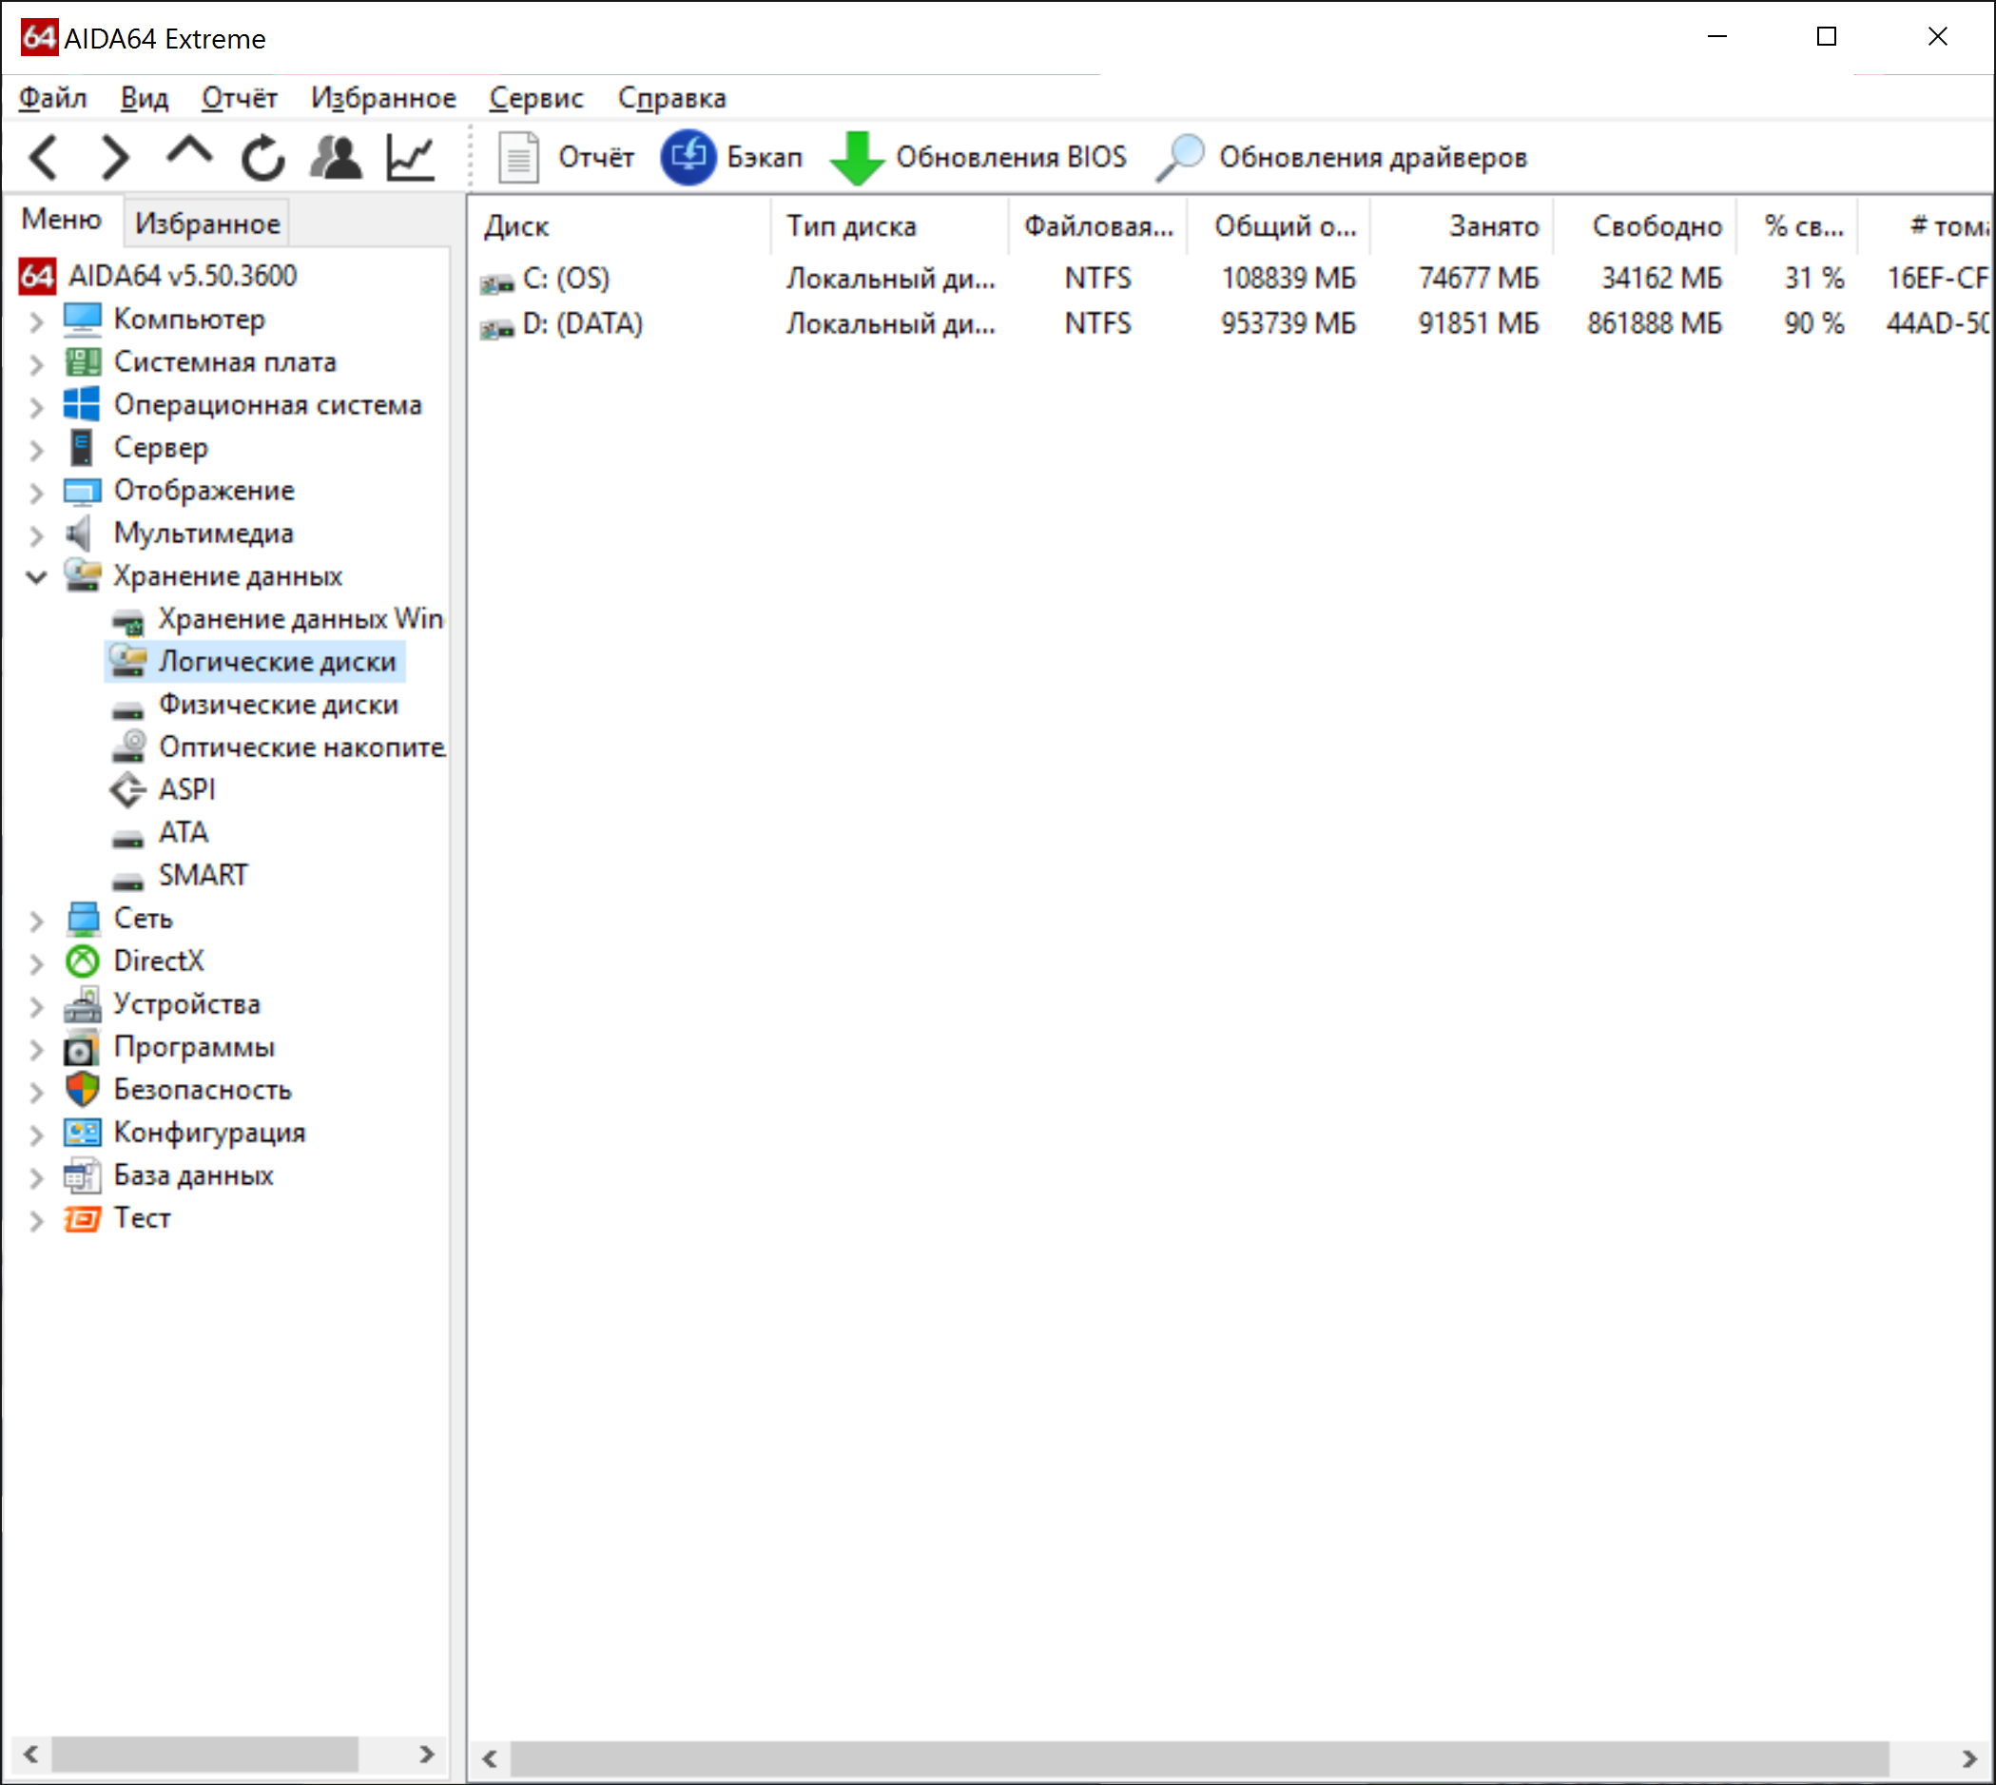Image resolution: width=1996 pixels, height=1785 pixels.
Task: Click the sidebar horizontal scrollbar thumb
Action: click(x=205, y=1755)
